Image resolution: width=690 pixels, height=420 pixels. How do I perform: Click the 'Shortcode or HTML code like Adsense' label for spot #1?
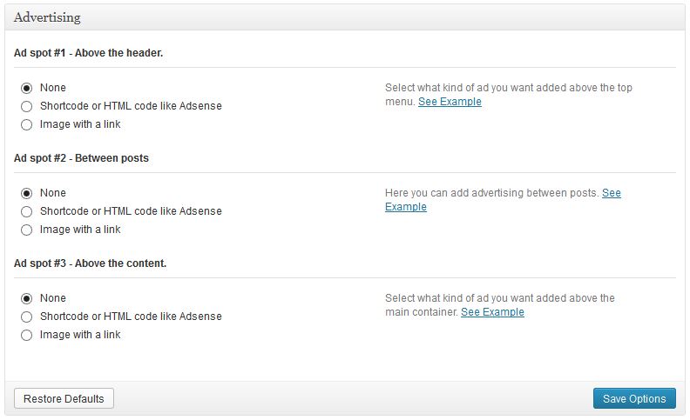click(x=131, y=106)
